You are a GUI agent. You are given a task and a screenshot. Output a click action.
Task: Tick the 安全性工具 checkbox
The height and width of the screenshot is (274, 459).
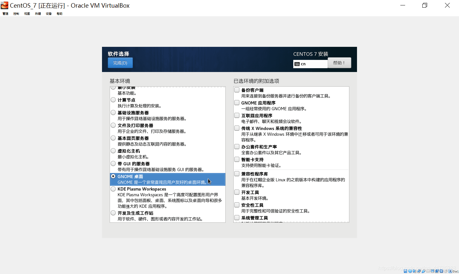[x=237, y=205]
